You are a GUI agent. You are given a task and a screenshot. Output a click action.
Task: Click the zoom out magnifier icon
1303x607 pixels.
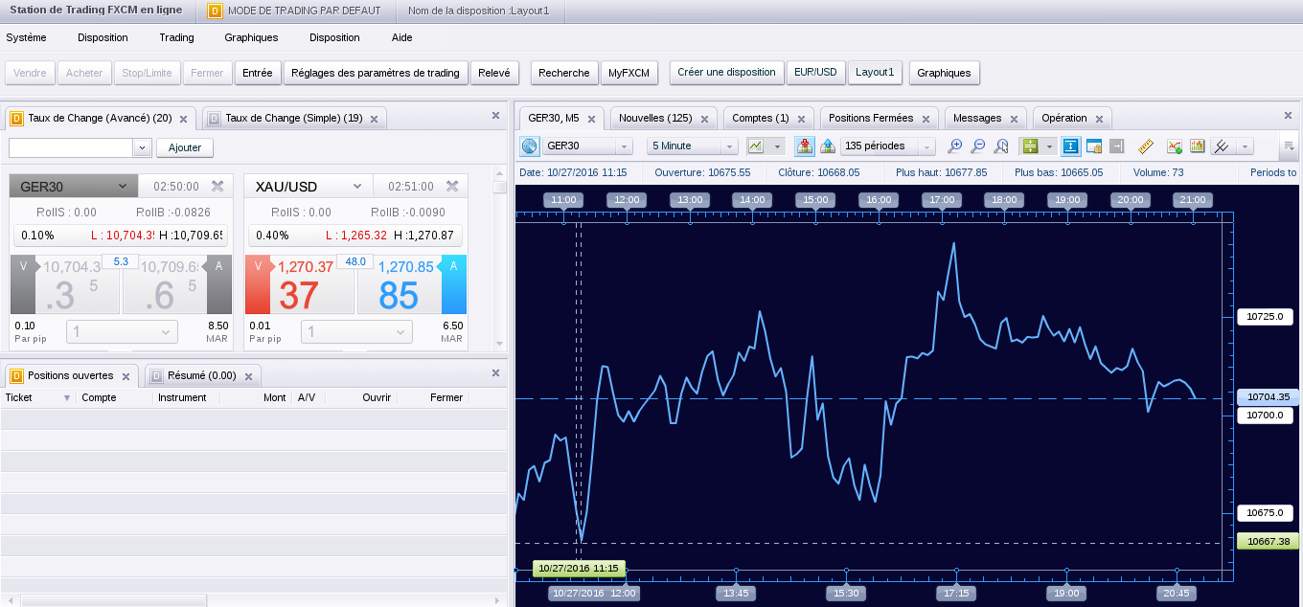coord(977,146)
